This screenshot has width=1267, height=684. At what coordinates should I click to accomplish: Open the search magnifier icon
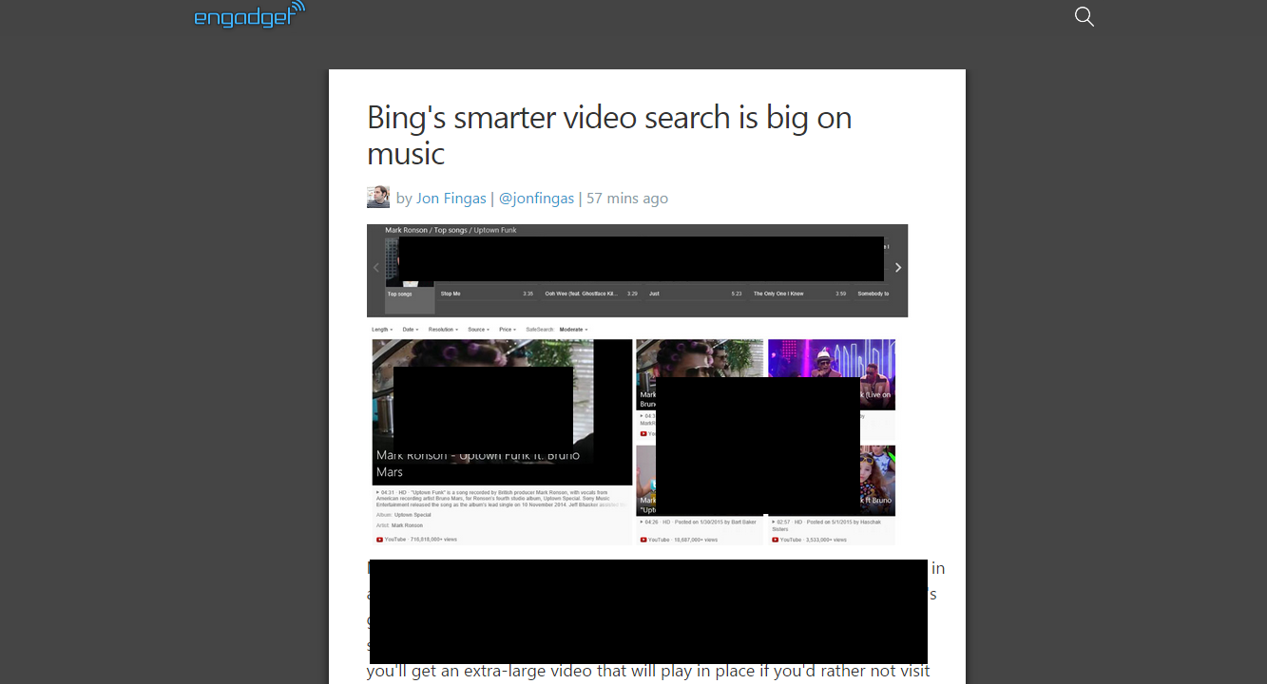[x=1085, y=16]
